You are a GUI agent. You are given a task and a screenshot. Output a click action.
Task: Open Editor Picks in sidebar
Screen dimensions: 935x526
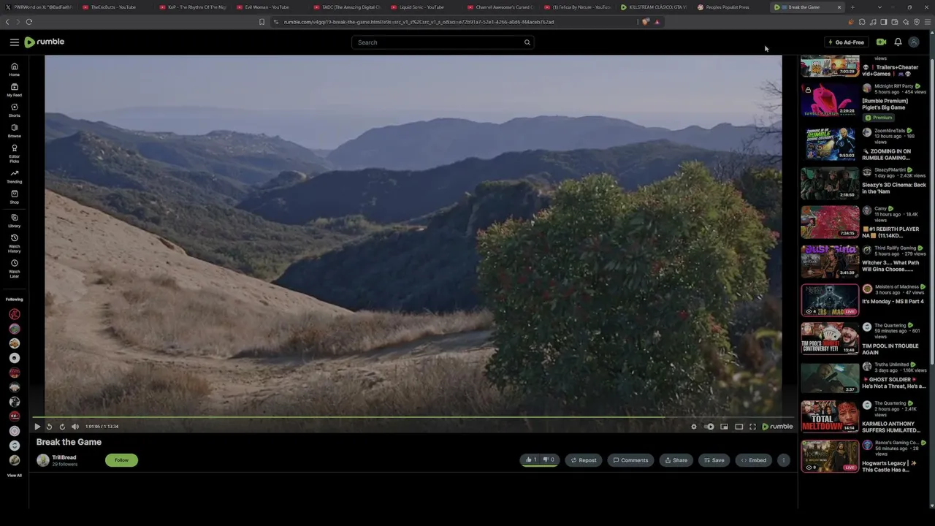point(14,153)
